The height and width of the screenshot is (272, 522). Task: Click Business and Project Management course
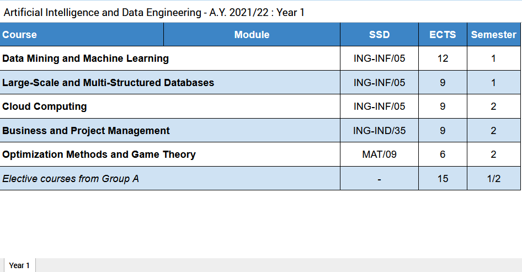tap(86, 131)
